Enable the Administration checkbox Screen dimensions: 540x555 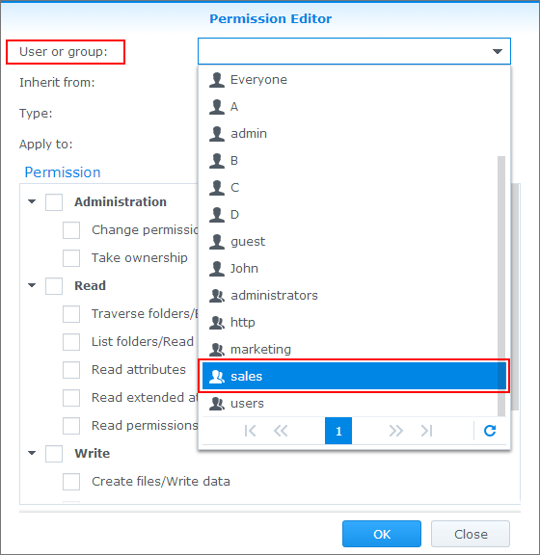coord(54,202)
